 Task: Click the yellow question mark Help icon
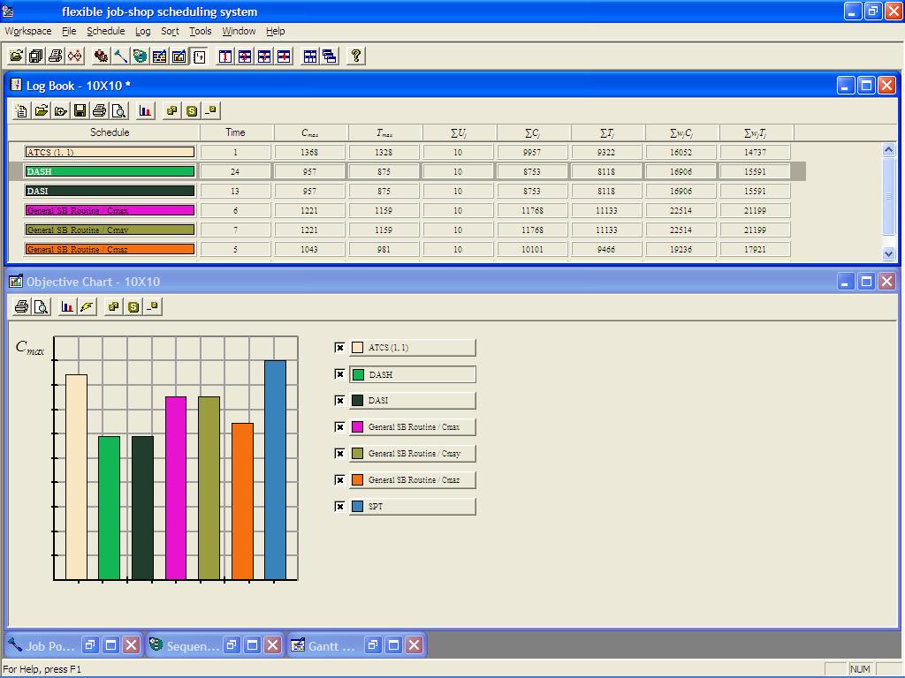coord(355,56)
